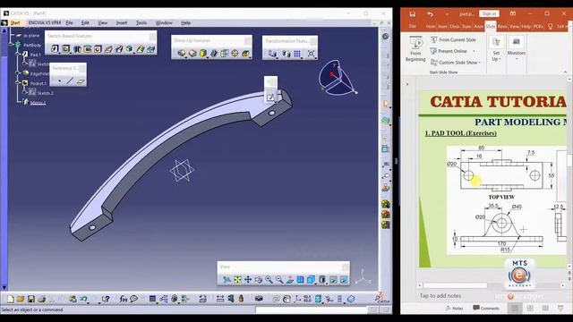Toggle the Notes pane in PowerPoint status bar
573x322 pixels.
(x=454, y=308)
